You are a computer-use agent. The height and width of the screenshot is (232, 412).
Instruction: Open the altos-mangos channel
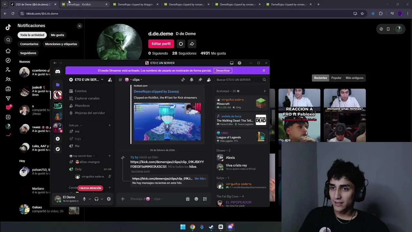(87, 162)
